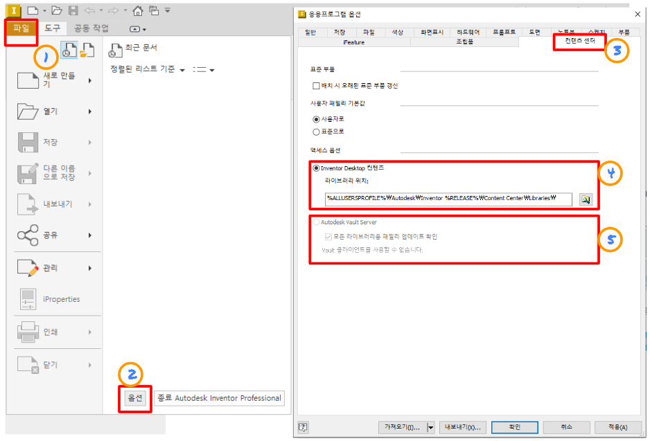Click 종료 Autodesk Inventor Professional button
The image size is (650, 441).
pyautogui.click(x=219, y=398)
